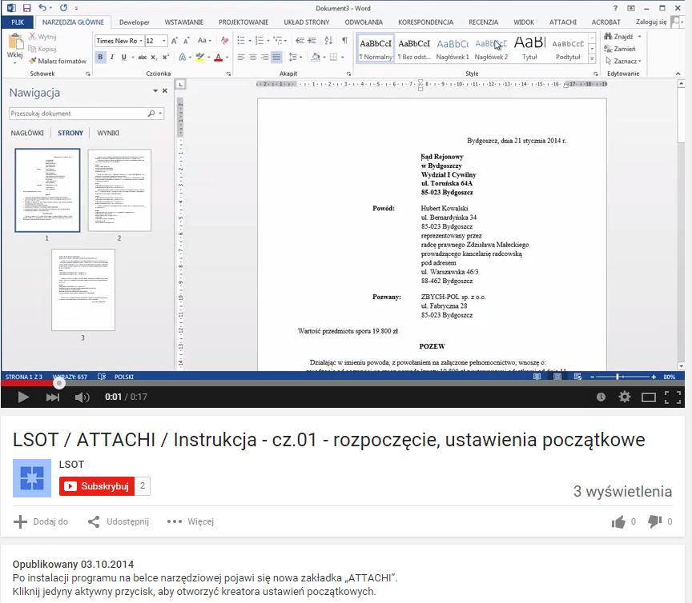
Task: Toggle theater mode in video player
Action: pos(648,397)
